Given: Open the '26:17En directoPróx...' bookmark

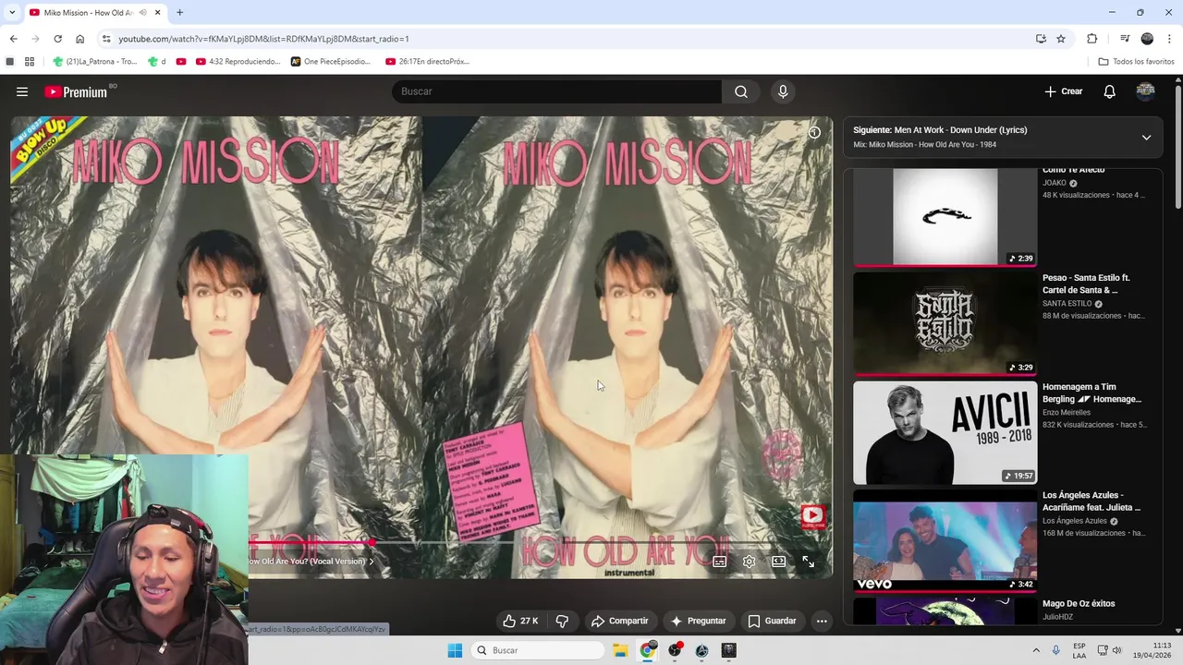Looking at the screenshot, I should [x=428, y=61].
